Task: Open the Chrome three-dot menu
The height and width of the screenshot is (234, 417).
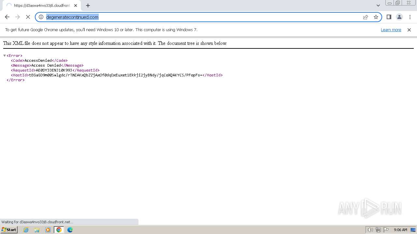Action: click(410, 17)
